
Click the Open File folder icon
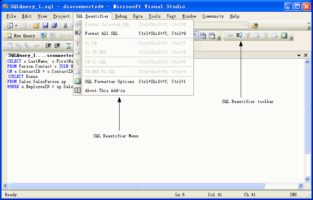click(x=36, y=25)
